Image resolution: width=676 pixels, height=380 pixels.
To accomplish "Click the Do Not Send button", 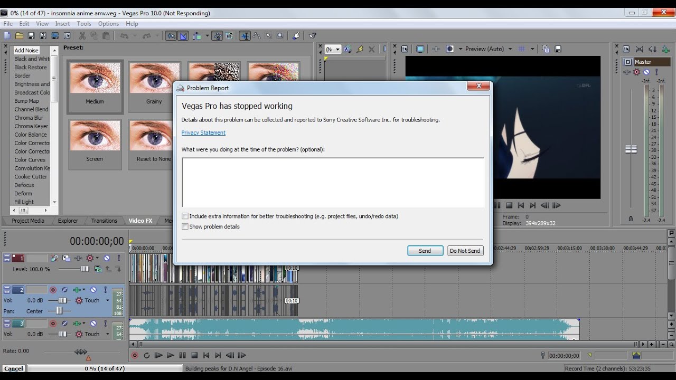I will tap(465, 251).
